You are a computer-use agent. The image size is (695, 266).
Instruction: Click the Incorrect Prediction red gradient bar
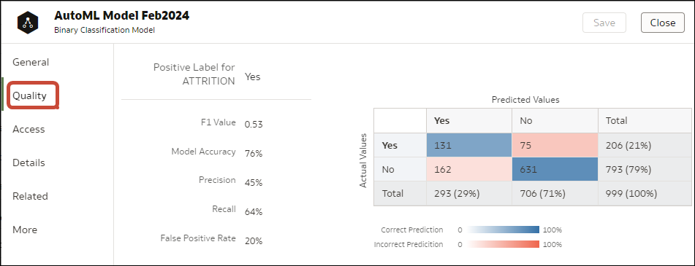coord(503,244)
